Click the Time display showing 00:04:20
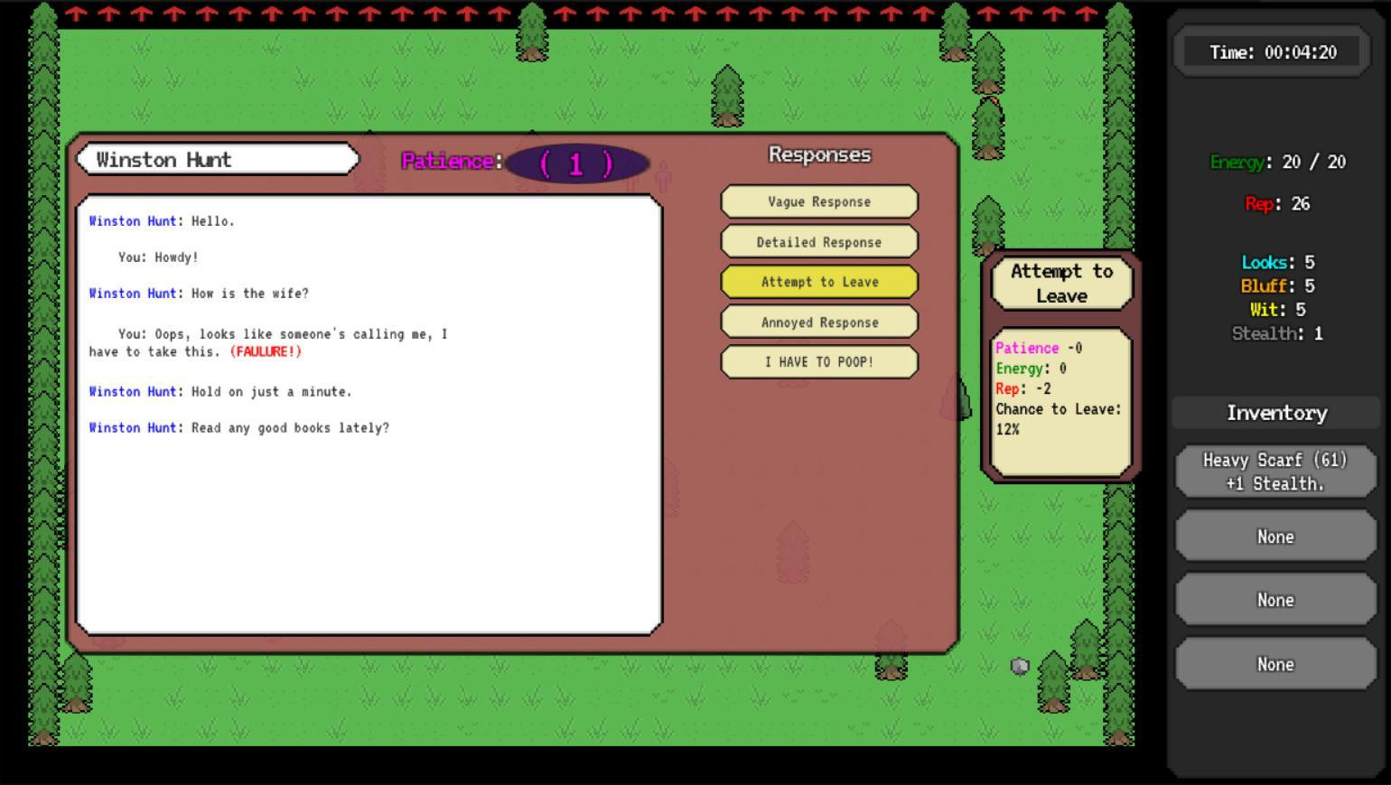The width and height of the screenshot is (1391, 785). (x=1273, y=52)
